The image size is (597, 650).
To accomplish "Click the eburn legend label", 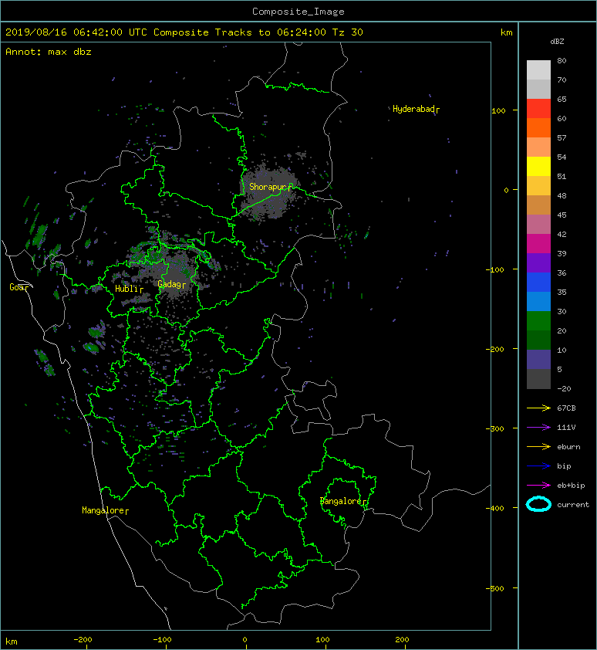I will 568,447.
